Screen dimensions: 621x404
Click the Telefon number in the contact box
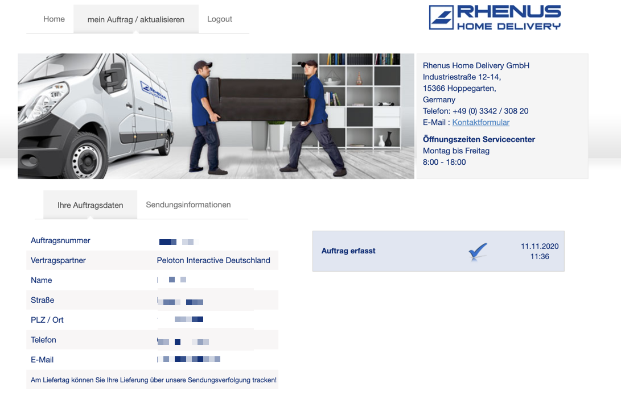click(x=475, y=111)
